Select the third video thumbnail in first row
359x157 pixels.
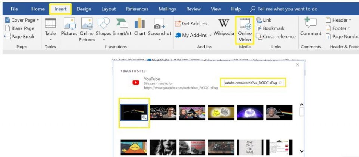[192, 113]
